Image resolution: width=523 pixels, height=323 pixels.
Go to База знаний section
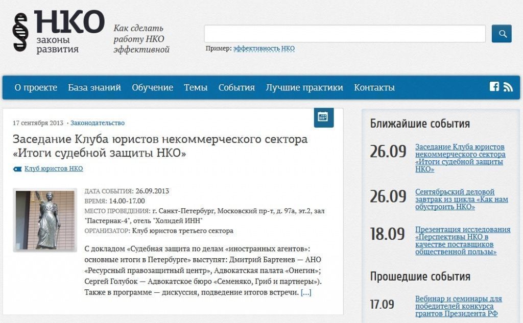coord(94,87)
